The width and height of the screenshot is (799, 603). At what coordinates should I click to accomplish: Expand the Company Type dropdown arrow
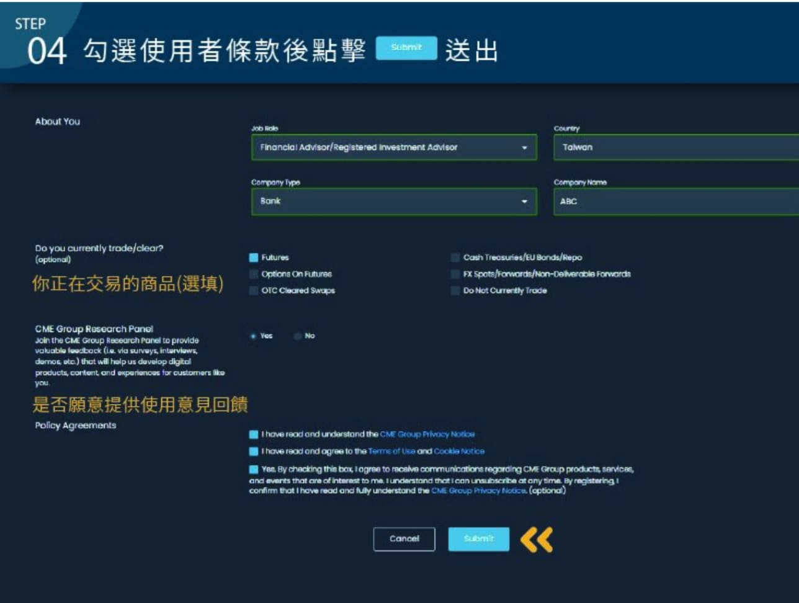point(524,202)
